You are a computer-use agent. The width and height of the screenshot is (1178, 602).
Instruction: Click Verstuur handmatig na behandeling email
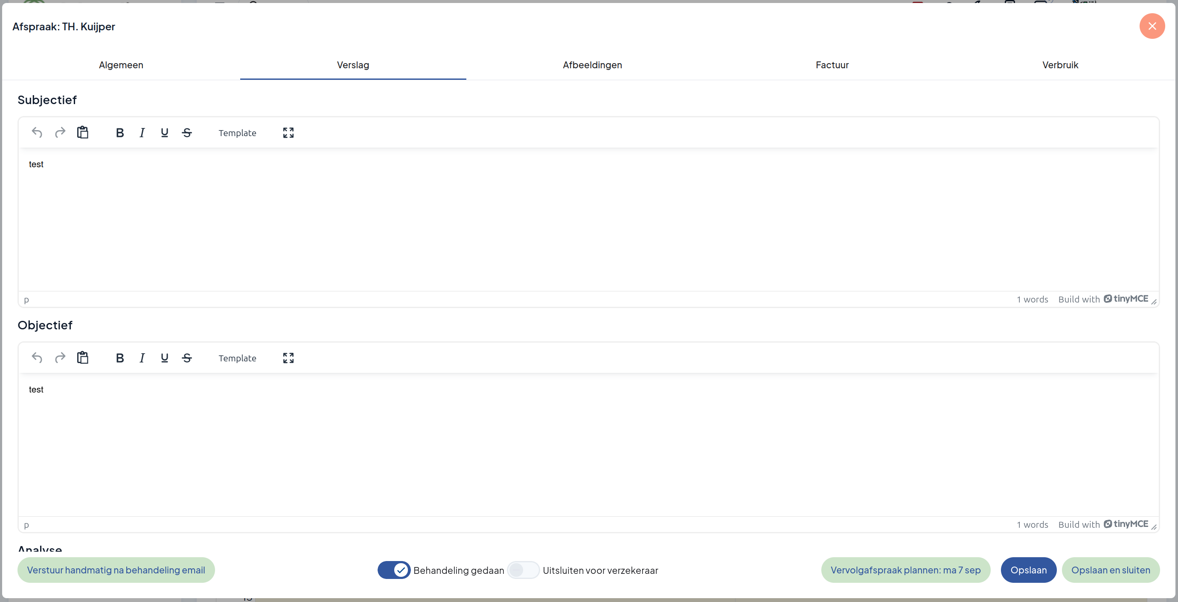tap(116, 570)
